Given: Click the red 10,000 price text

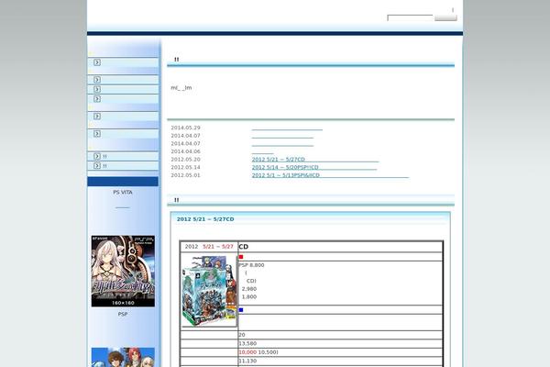Looking at the screenshot, I should tap(247, 352).
